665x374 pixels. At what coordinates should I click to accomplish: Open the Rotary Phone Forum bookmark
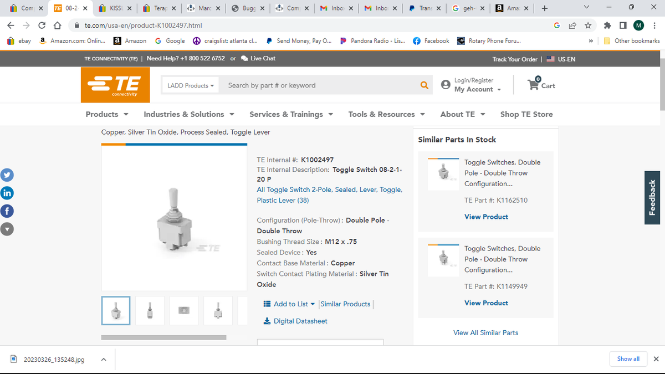pos(489,40)
